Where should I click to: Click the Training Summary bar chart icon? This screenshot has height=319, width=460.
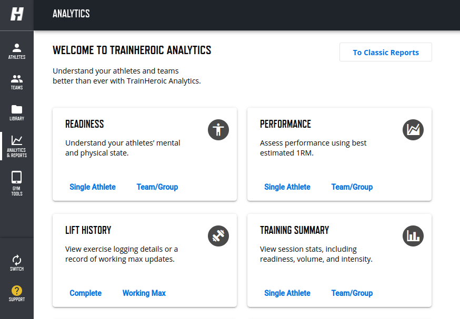(413, 236)
